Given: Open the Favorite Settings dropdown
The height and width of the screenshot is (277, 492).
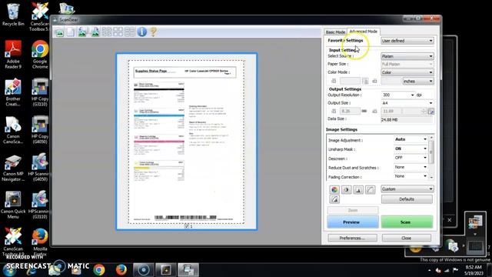Looking at the screenshot, I should coord(407,41).
